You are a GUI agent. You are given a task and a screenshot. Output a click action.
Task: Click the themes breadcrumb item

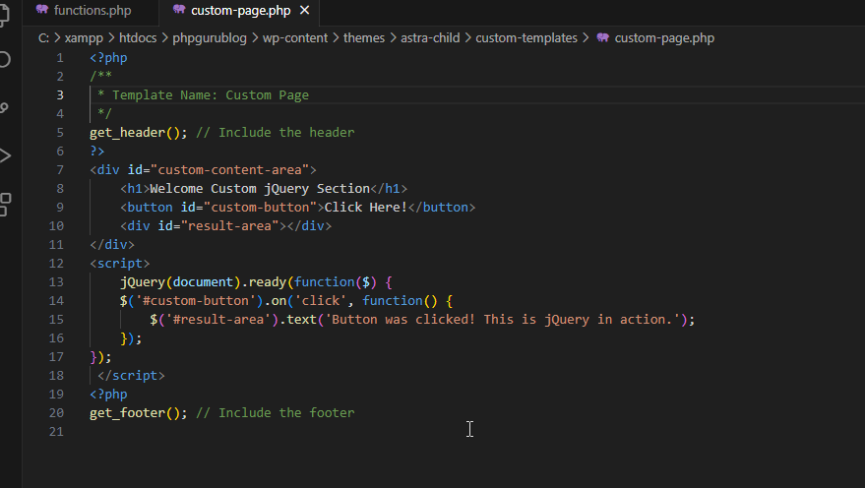[364, 38]
